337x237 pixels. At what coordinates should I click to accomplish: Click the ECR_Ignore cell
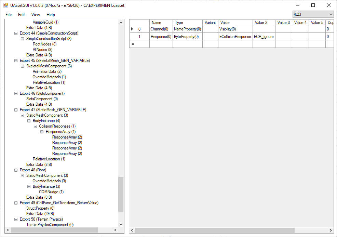pos(264,37)
